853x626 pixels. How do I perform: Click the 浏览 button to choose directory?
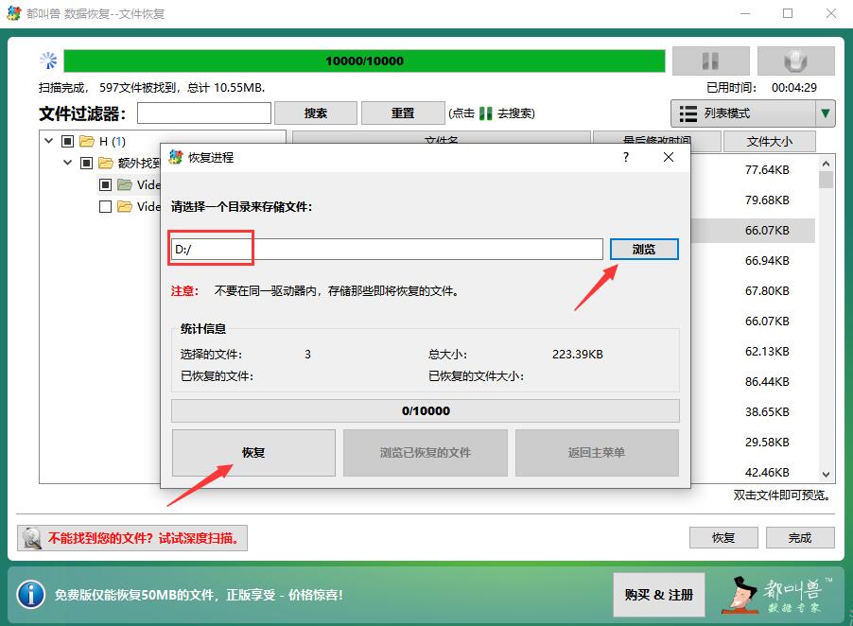[x=644, y=249]
